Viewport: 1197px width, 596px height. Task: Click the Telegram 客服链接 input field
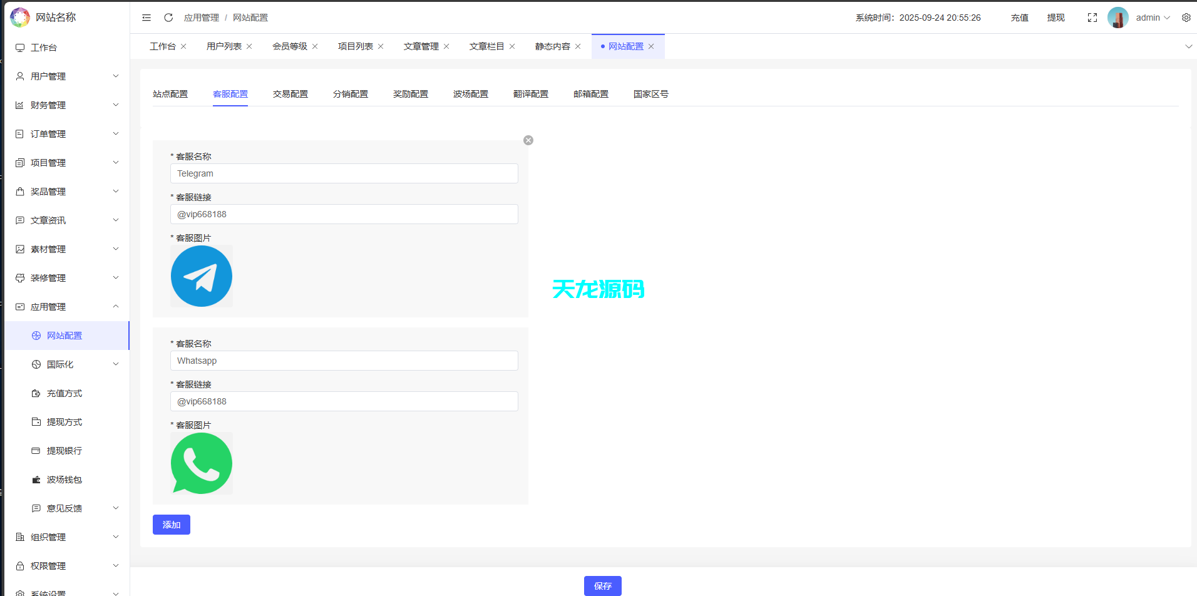(x=344, y=213)
